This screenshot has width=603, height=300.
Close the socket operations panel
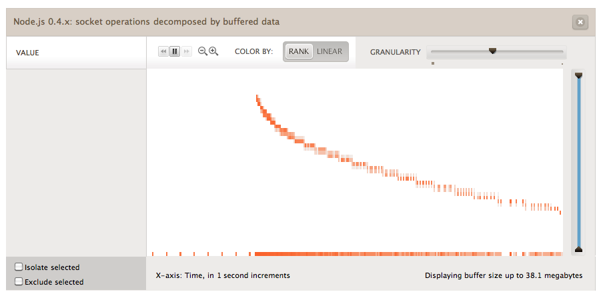[x=580, y=22]
